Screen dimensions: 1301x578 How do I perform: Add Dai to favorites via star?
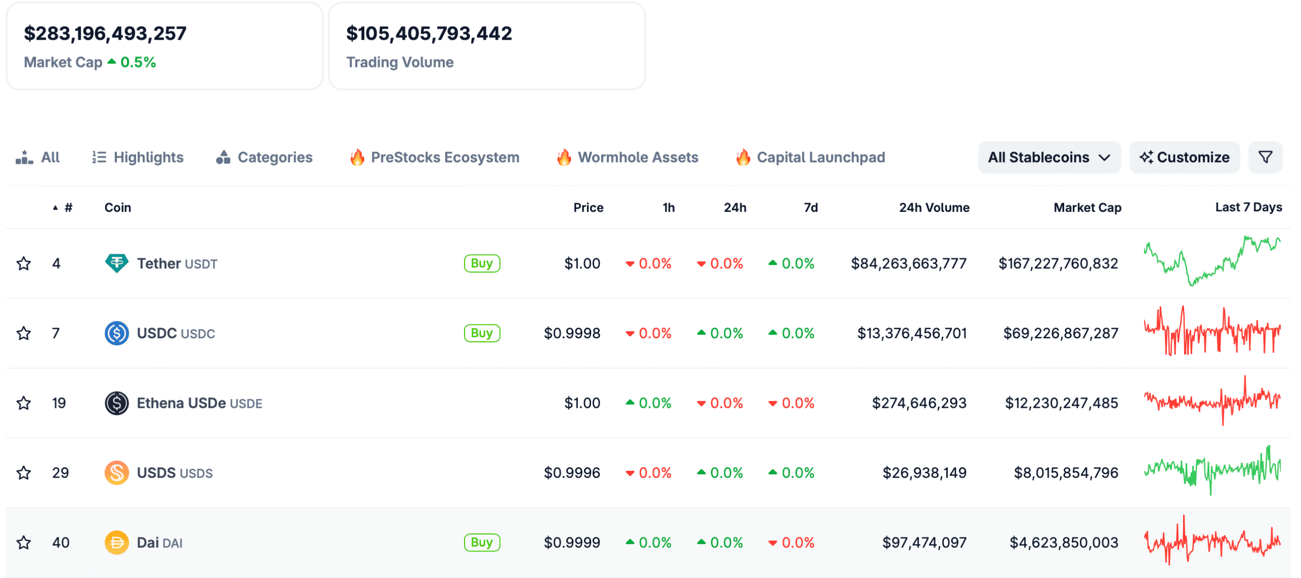coord(23,542)
